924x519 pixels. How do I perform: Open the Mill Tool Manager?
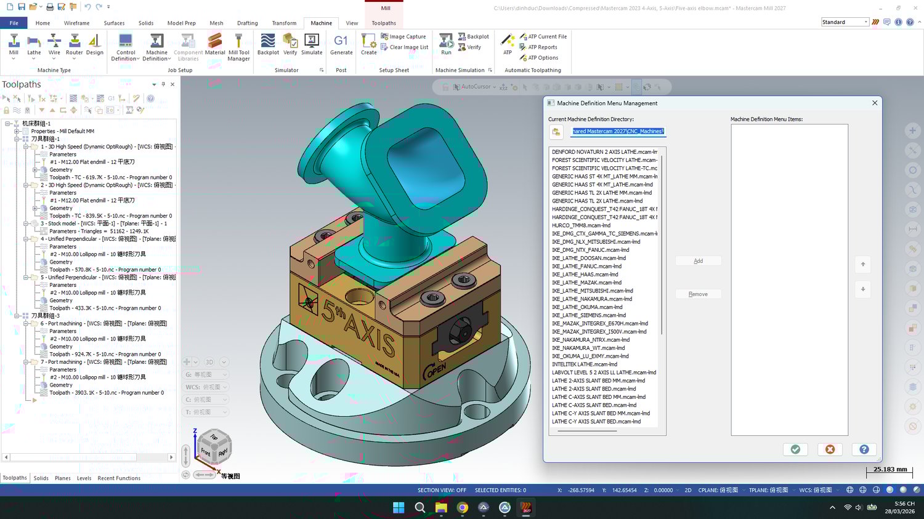point(238,46)
